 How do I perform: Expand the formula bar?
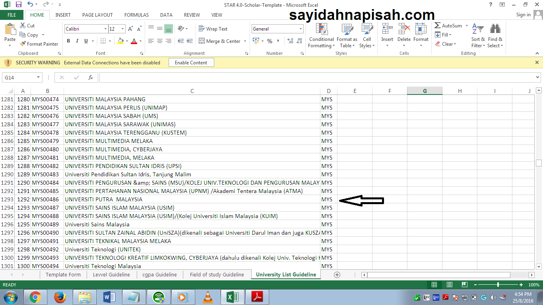click(x=538, y=77)
